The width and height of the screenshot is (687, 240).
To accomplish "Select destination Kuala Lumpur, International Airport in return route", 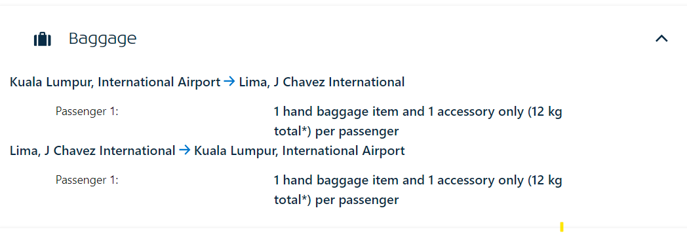I will [299, 151].
